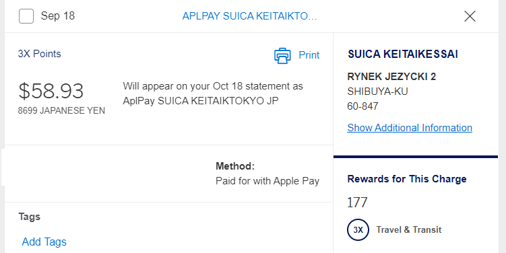
Task: Close the transaction details with the X
Action: tap(470, 16)
